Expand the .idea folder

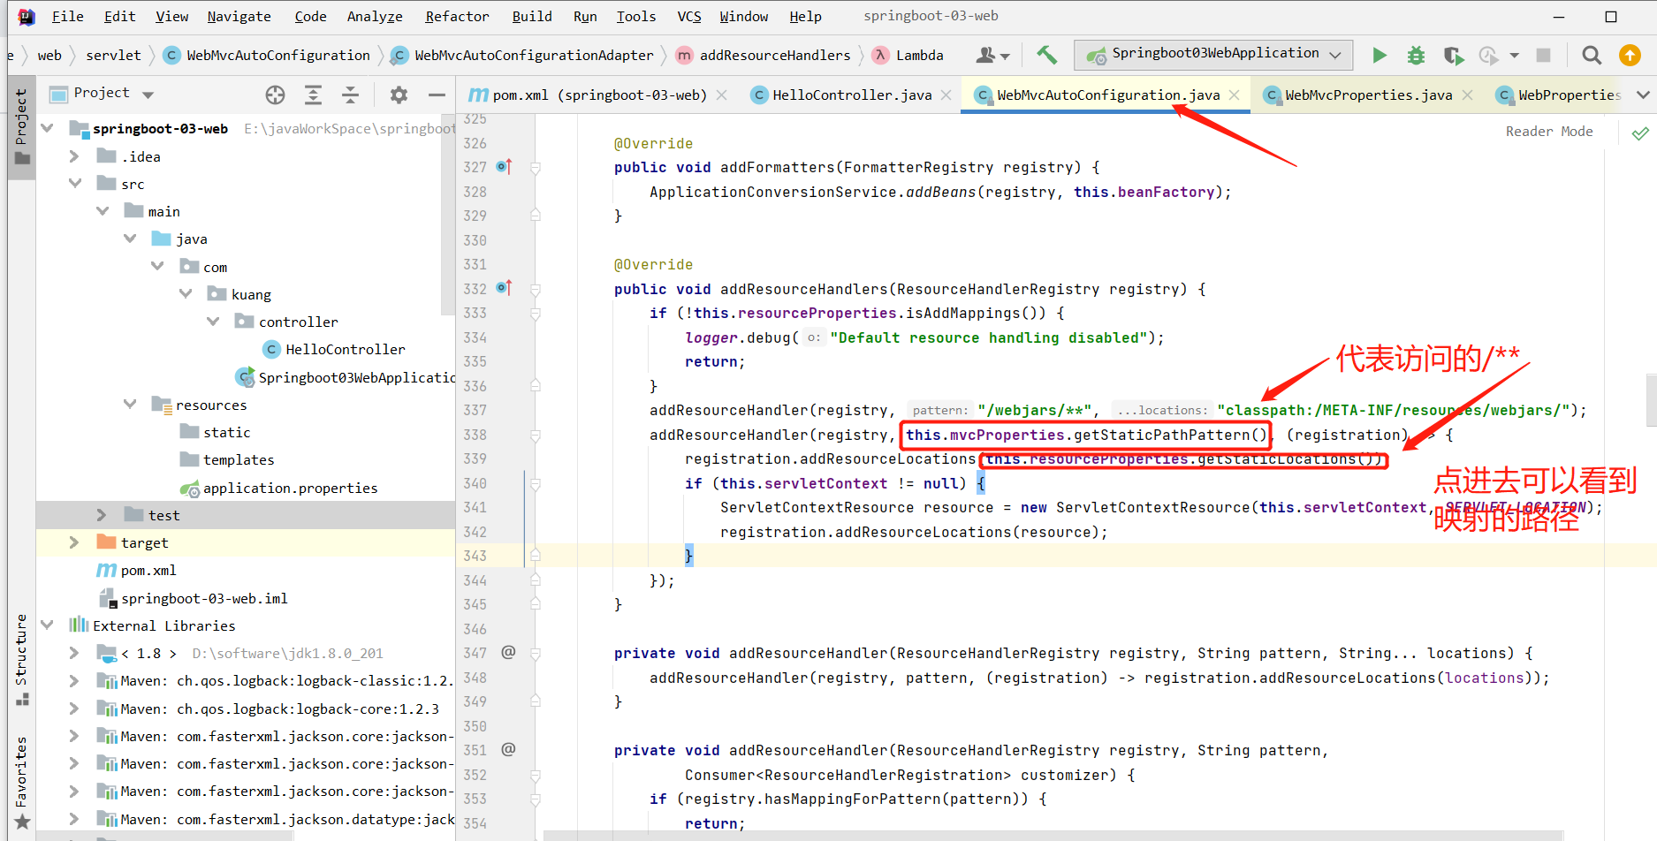pyautogui.click(x=75, y=156)
